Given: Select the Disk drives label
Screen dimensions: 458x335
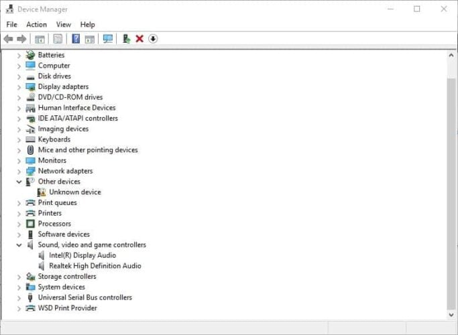Looking at the screenshot, I should tap(54, 76).
